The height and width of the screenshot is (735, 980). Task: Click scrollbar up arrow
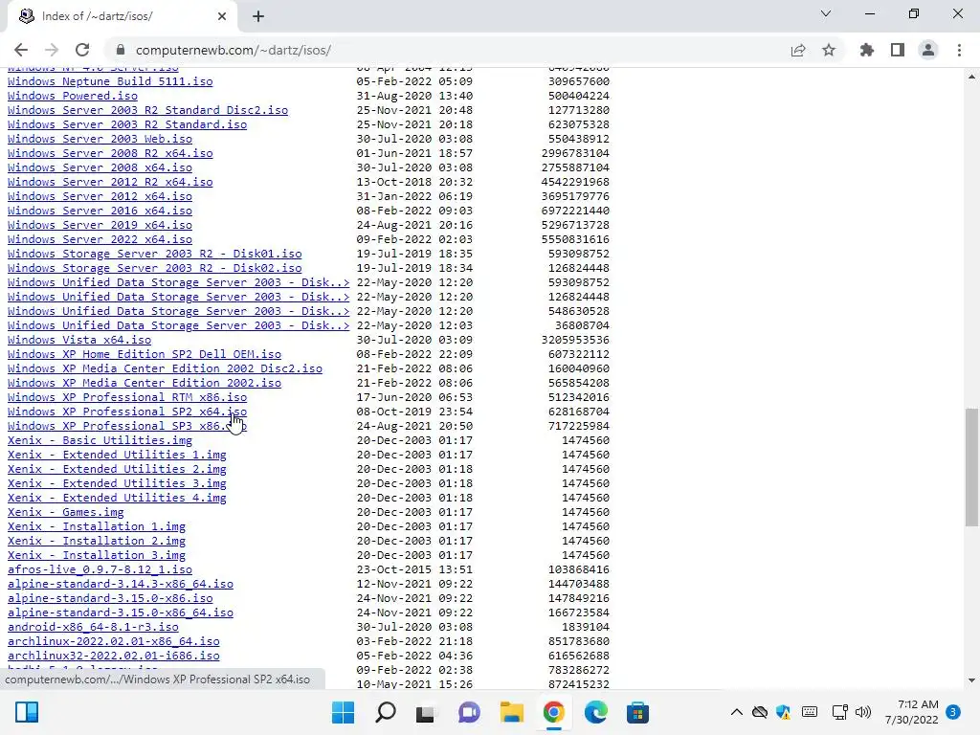click(971, 77)
